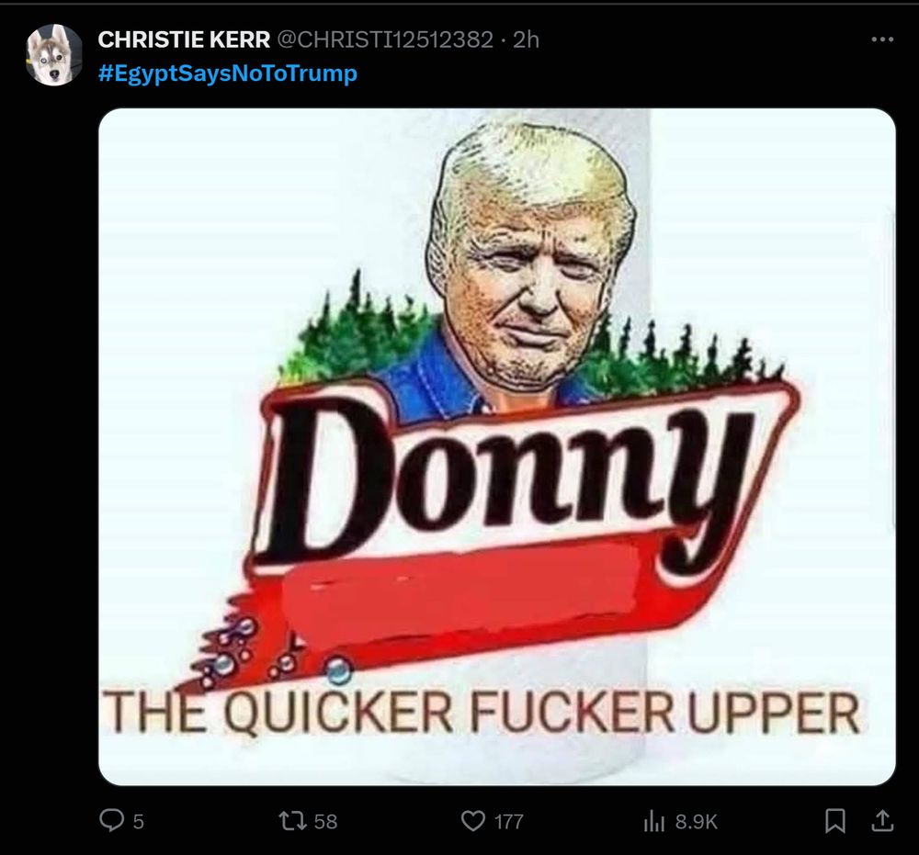Open the husky profile avatar
919x855 pixels.
[x=54, y=54]
